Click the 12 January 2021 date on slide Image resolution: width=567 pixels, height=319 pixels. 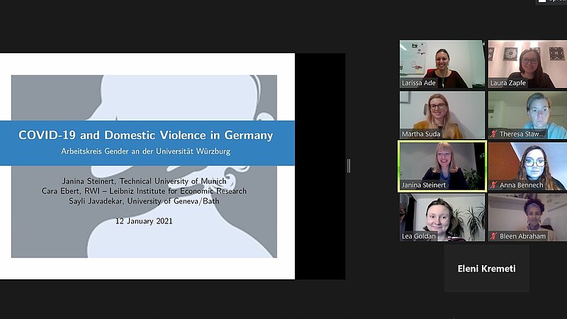144,220
